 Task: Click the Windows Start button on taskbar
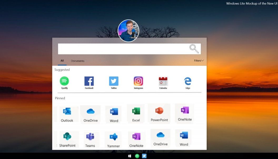click(x=130, y=156)
